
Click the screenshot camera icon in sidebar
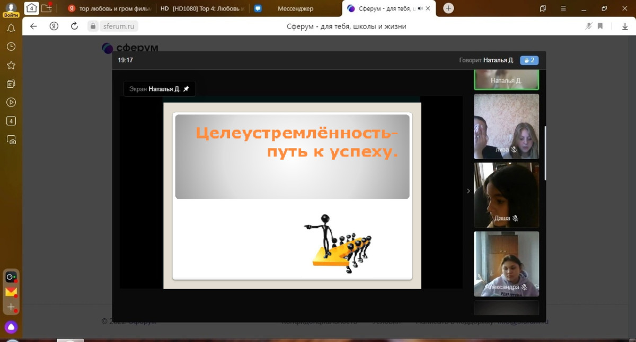coord(11,140)
